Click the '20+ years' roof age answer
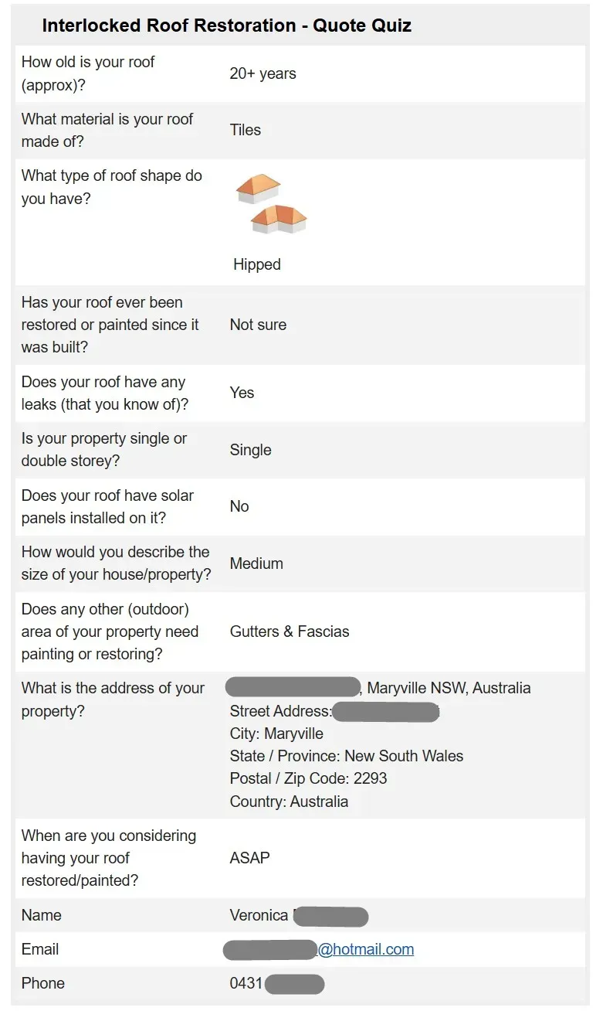 [x=263, y=73]
